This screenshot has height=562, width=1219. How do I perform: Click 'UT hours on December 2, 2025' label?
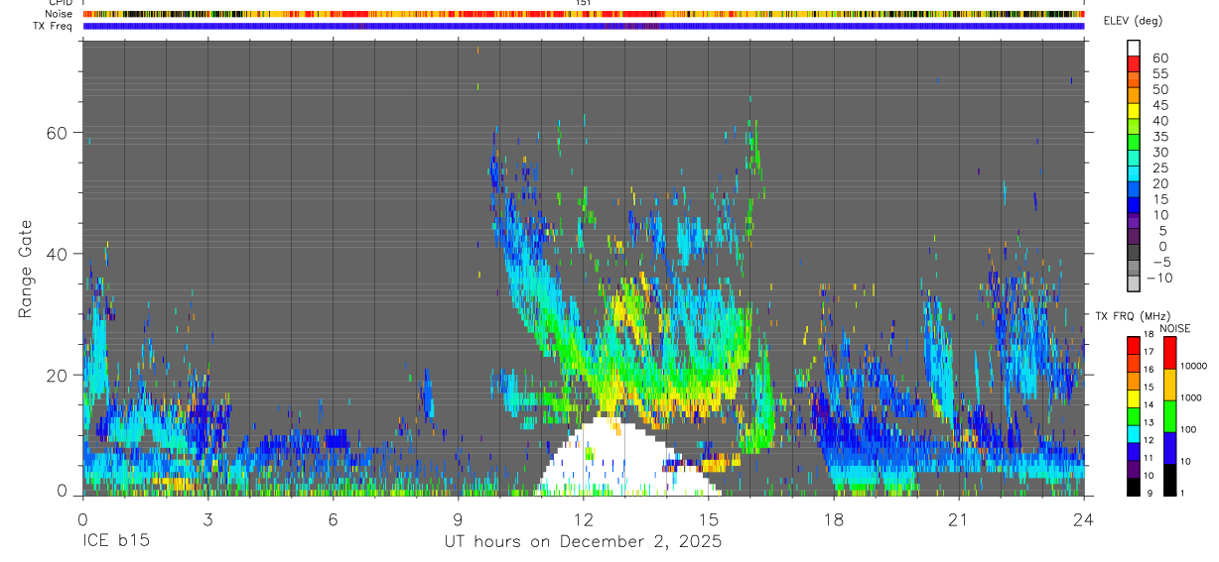(x=583, y=542)
